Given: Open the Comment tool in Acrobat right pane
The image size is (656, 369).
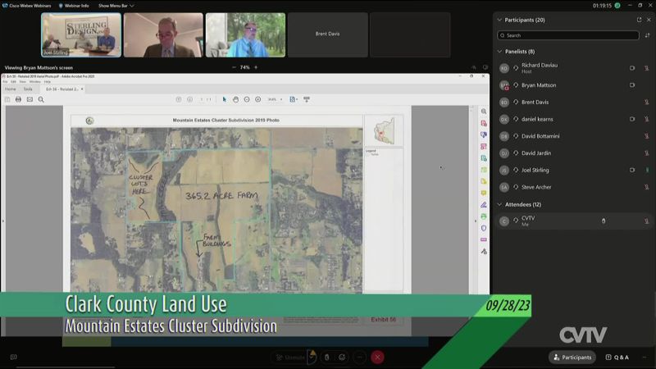Looking at the screenshot, I should point(484,194).
